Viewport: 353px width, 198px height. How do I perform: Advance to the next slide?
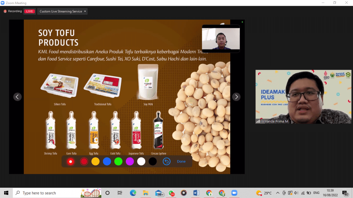tap(236, 97)
